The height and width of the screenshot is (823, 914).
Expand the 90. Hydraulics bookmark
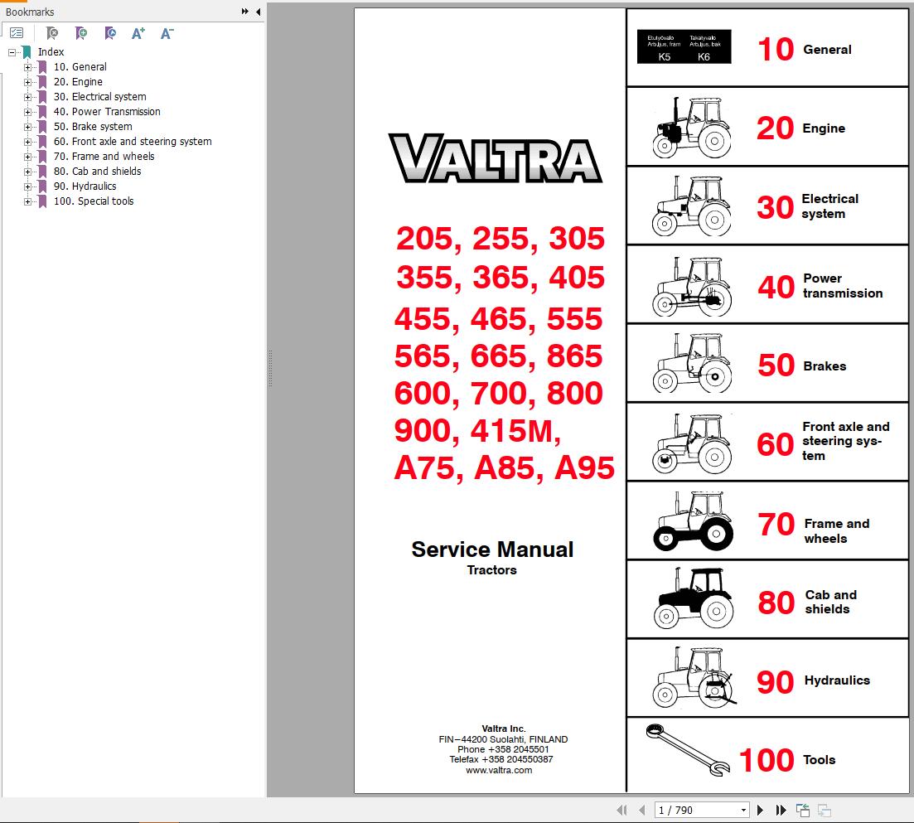pos(27,186)
